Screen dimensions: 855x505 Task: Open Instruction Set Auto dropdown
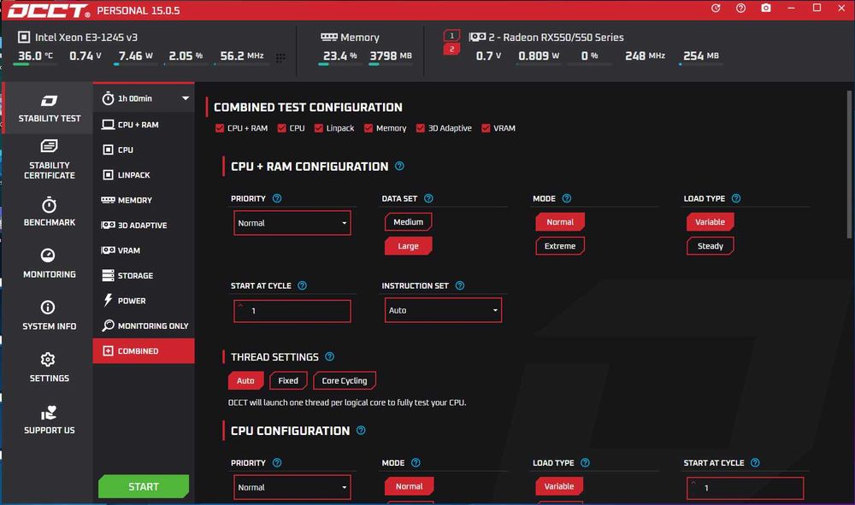[443, 310]
